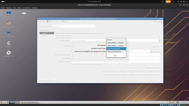Image resolution: width=189 pixels, height=106 pixels.
Task: Open the Машина menu
Action: click(x=9, y=8)
